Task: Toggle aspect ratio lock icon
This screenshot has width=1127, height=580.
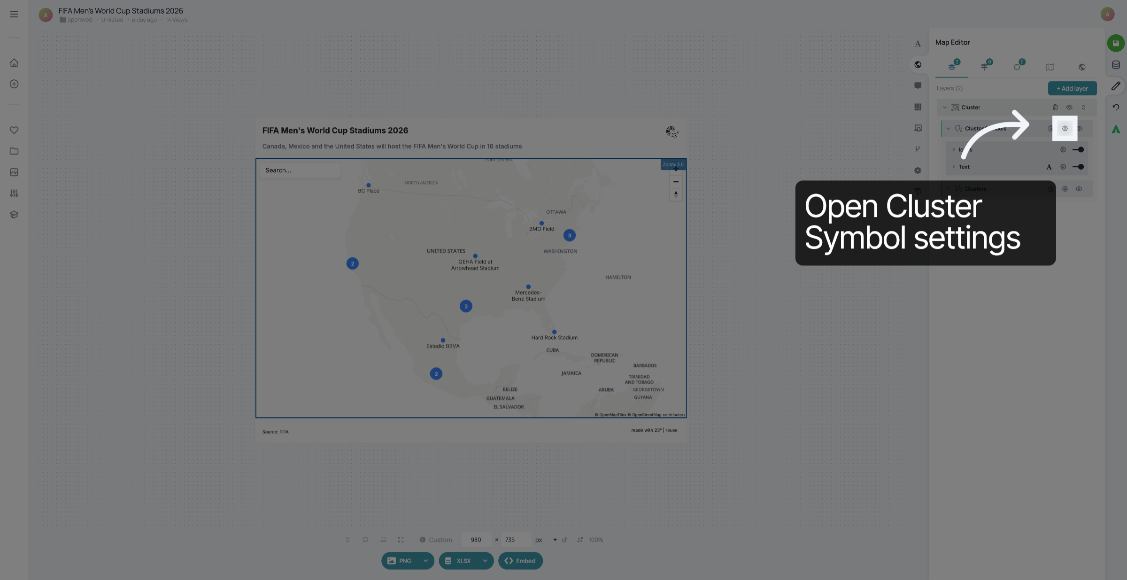Action: coord(564,540)
